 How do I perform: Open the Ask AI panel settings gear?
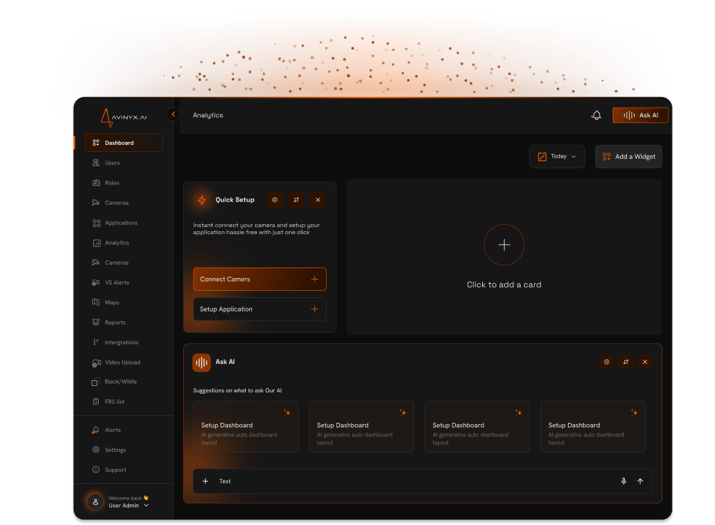click(x=606, y=362)
